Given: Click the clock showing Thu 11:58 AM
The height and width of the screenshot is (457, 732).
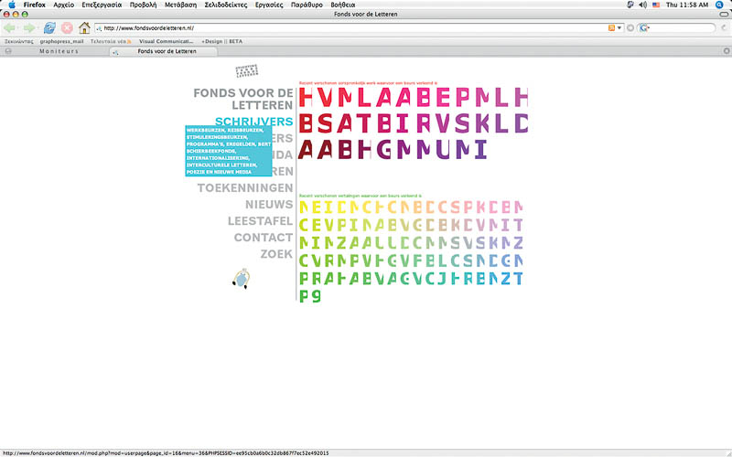Looking at the screenshot, I should (x=687, y=5).
